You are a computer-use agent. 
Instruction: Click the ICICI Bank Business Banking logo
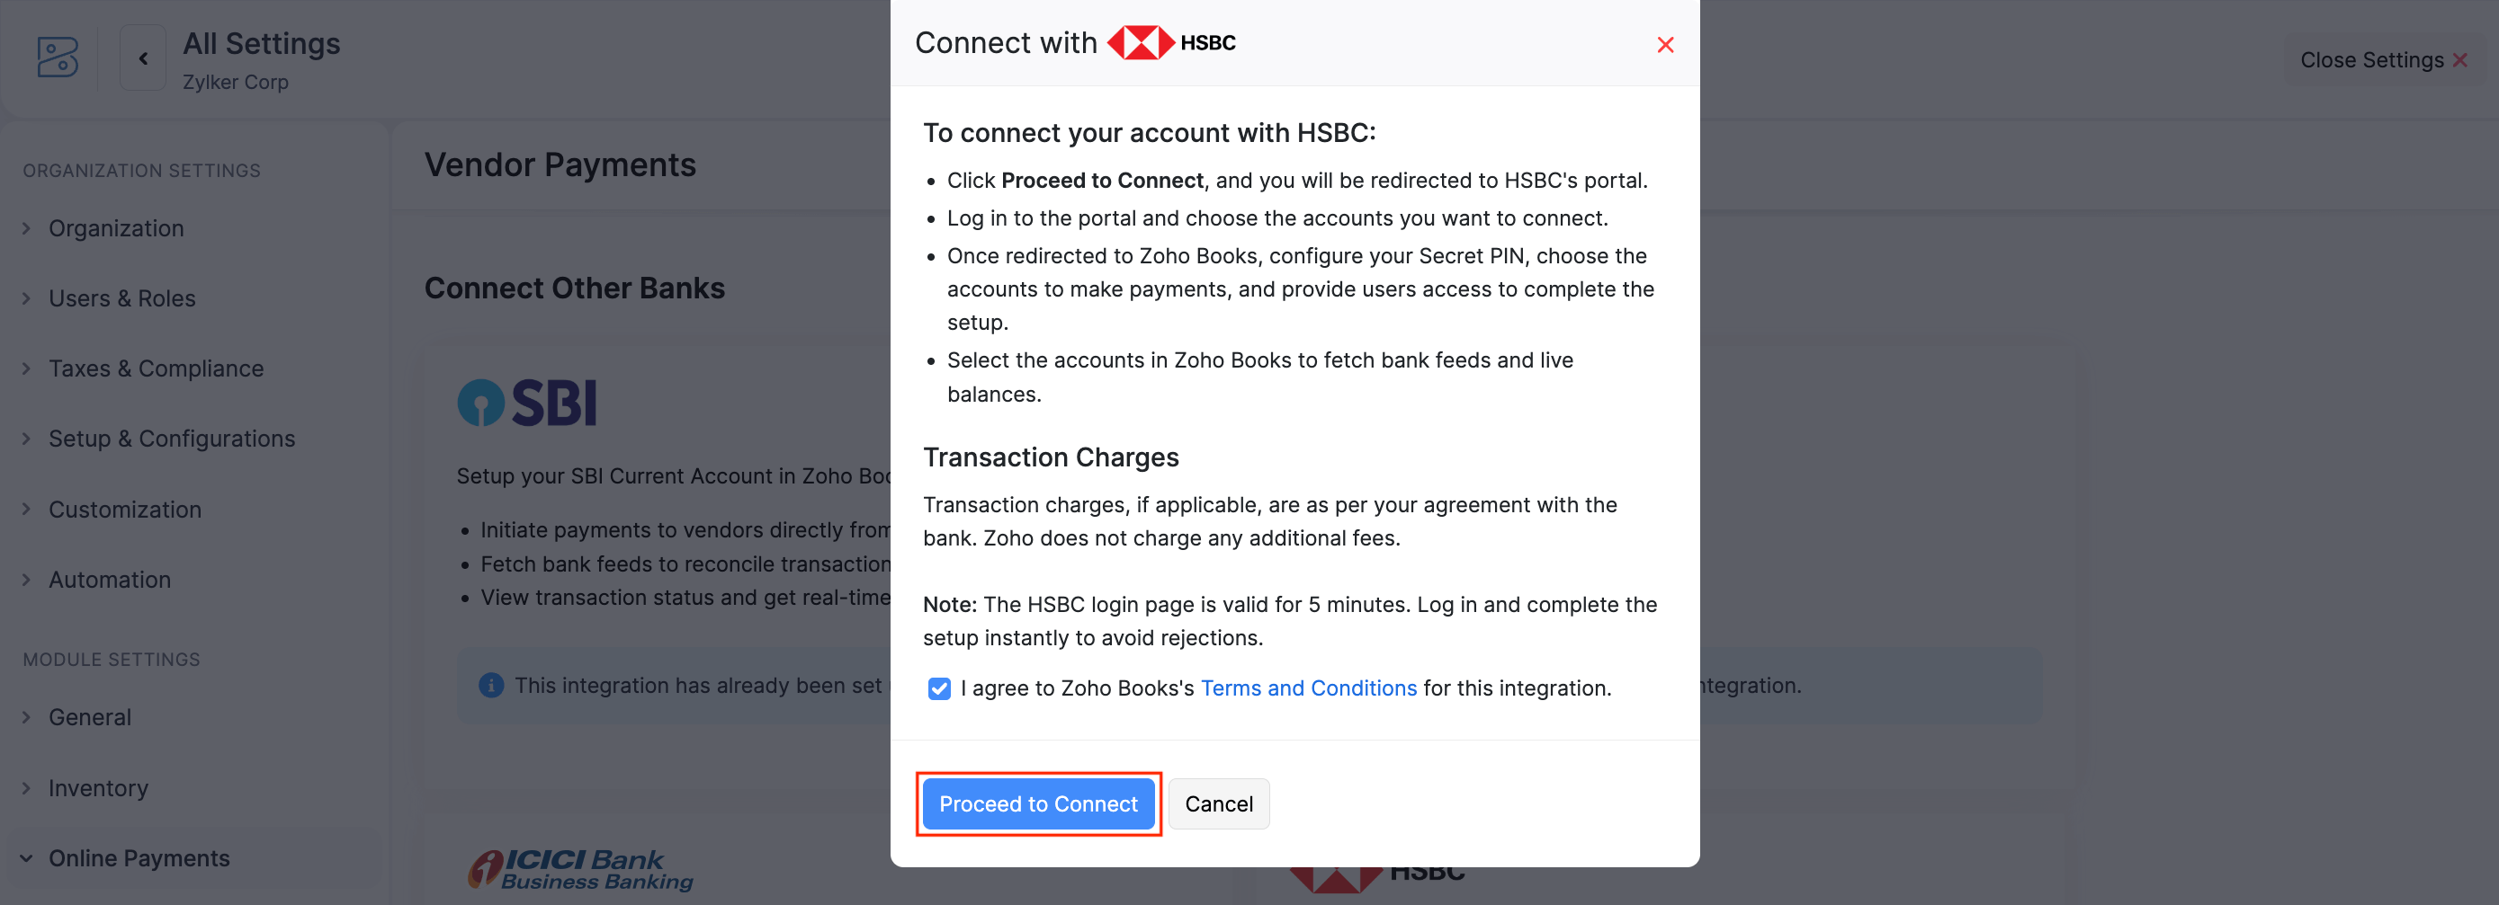(x=579, y=869)
